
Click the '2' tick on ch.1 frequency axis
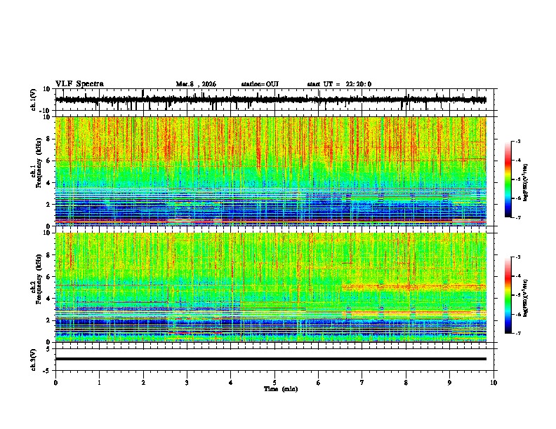click(48, 205)
